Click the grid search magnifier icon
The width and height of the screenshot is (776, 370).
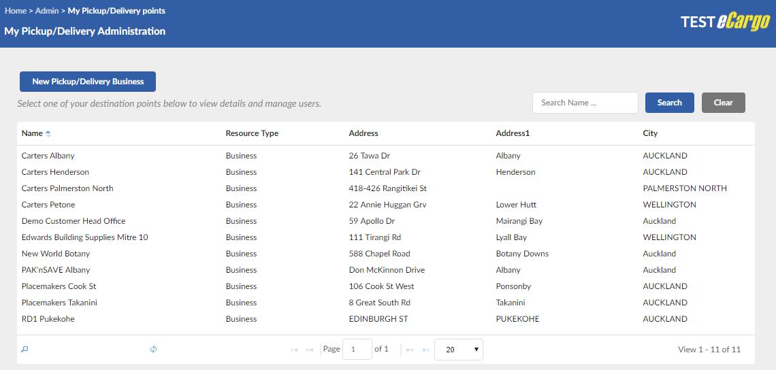(x=25, y=349)
